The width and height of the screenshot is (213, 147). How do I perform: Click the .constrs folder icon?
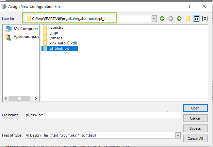click(x=45, y=27)
